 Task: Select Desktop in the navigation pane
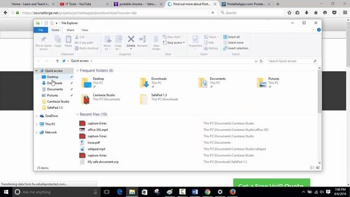coord(52,77)
